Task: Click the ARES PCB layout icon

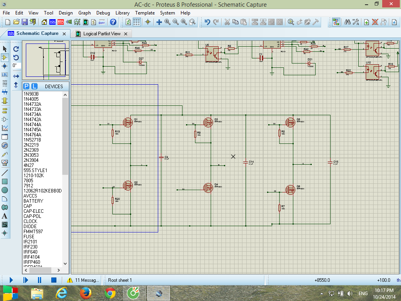Action: tap(61, 22)
